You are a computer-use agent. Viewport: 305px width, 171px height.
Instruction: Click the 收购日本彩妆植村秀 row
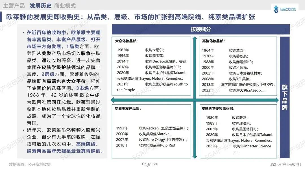click(x=232, y=73)
